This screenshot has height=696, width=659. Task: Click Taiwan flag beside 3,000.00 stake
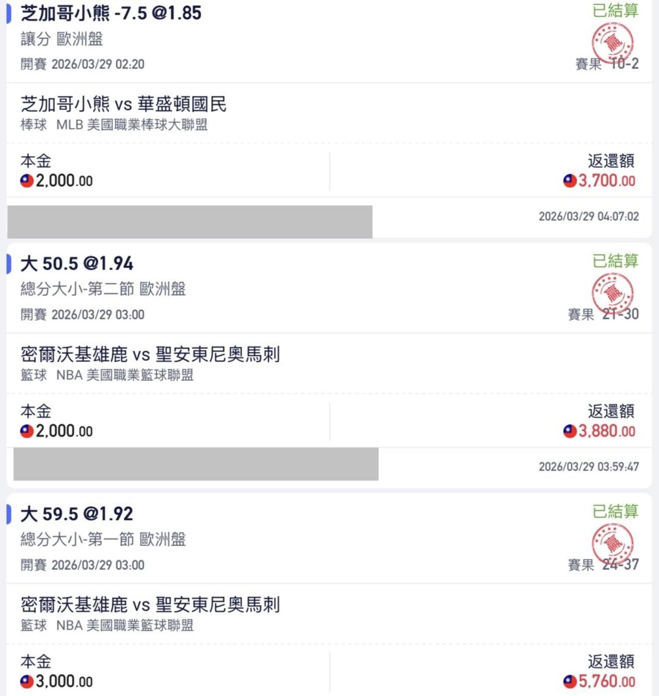click(27, 681)
